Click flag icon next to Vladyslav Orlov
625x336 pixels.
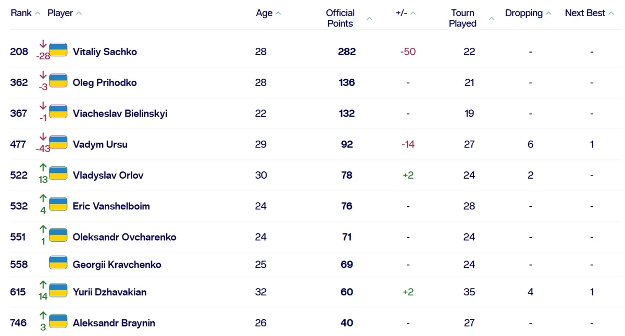[58, 174]
